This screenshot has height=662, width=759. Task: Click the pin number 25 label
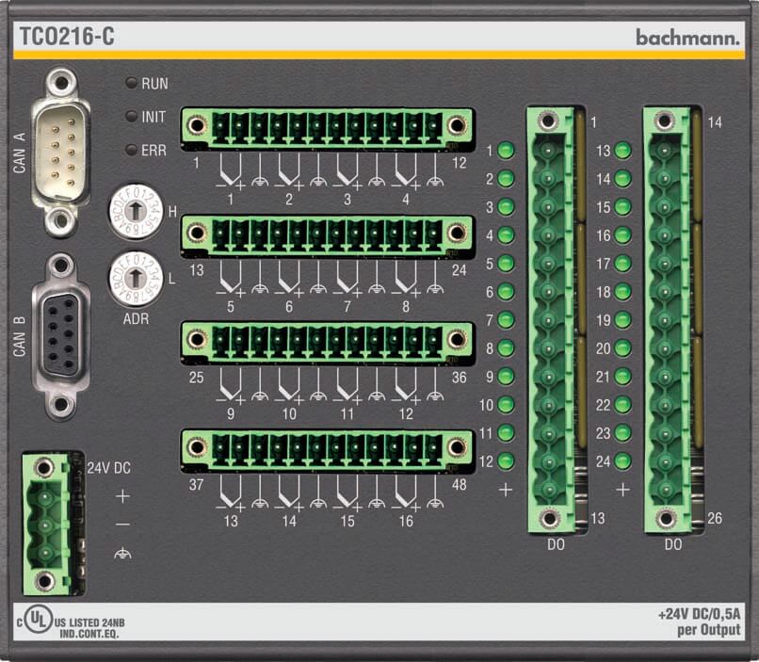coord(196,378)
